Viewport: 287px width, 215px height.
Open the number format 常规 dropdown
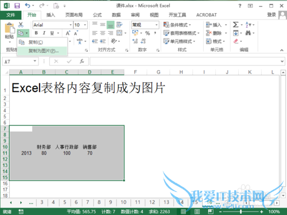click(x=156, y=25)
